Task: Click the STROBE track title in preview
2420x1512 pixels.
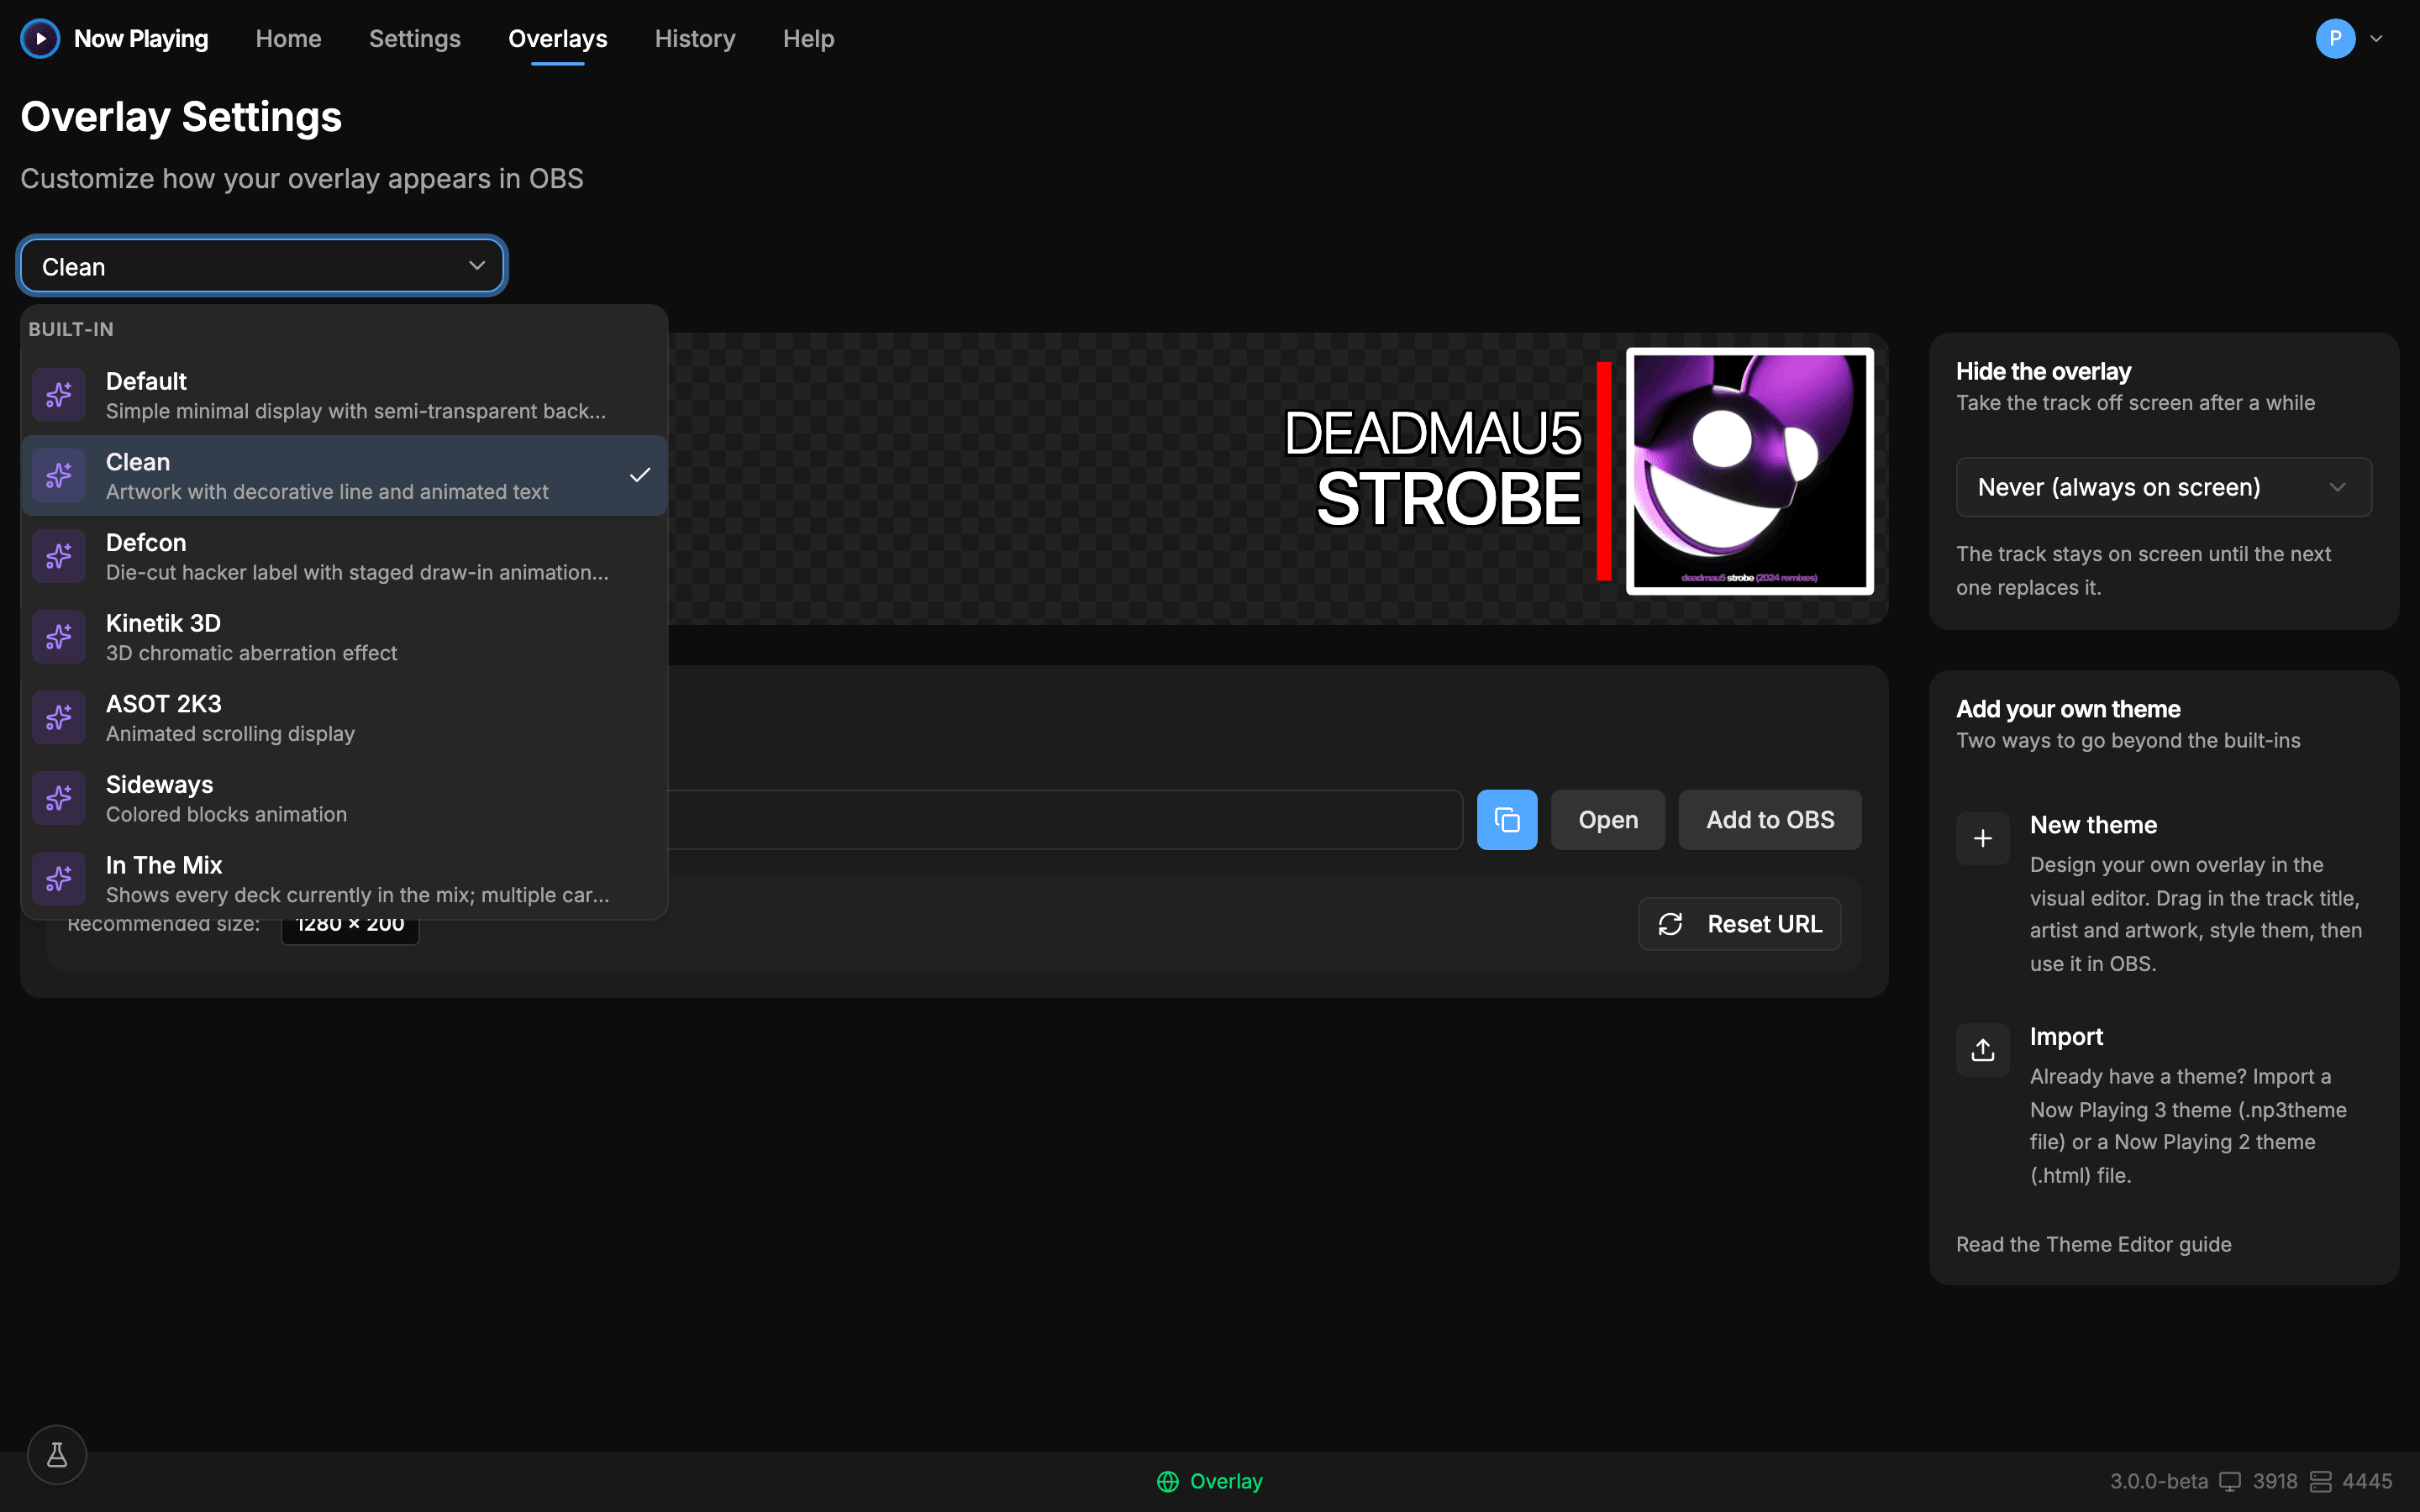Action: point(1449,498)
